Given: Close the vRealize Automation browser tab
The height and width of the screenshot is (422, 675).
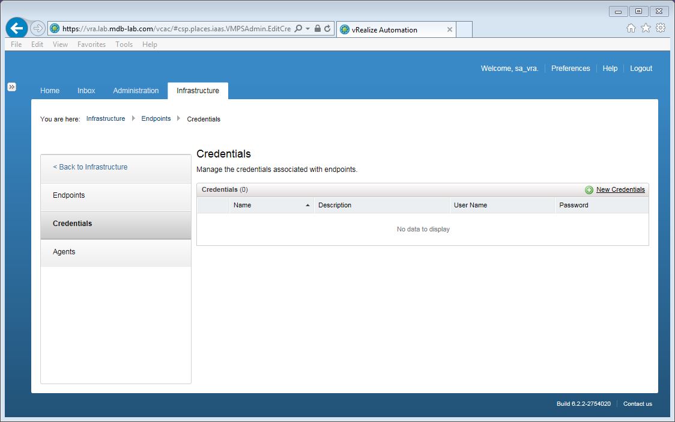Looking at the screenshot, I should [x=450, y=29].
